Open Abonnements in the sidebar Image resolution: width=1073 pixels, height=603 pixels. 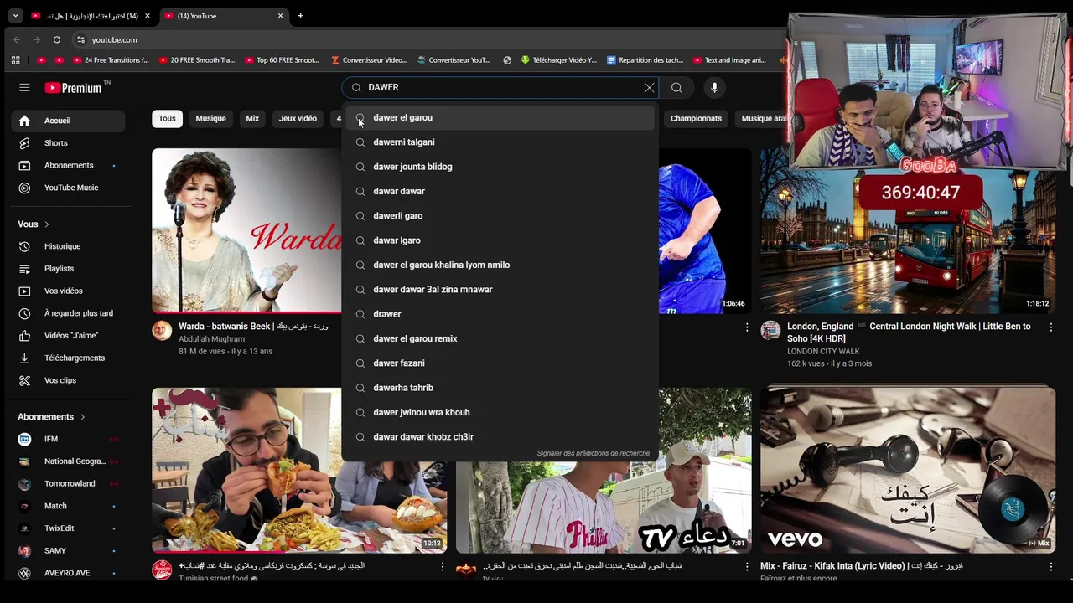pos(68,165)
